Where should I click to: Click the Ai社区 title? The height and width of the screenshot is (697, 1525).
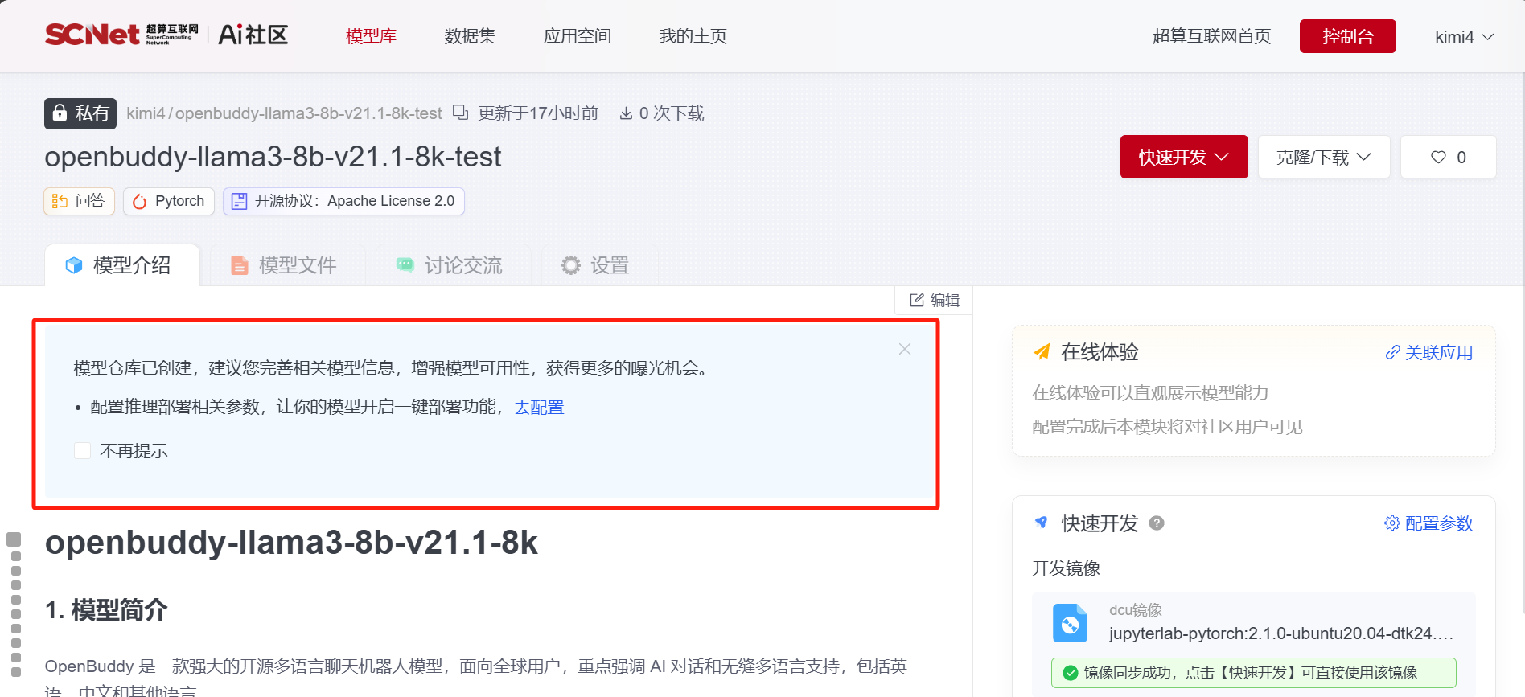pyautogui.click(x=253, y=35)
